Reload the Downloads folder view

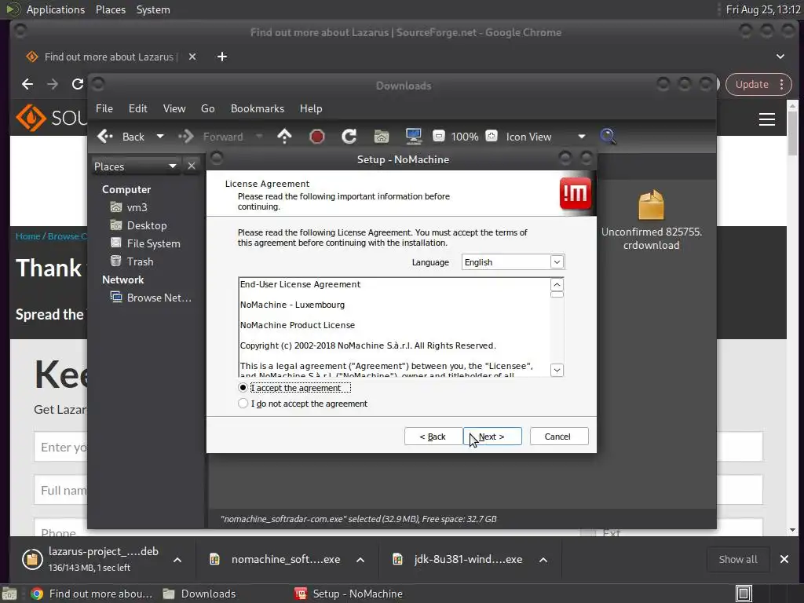coord(349,137)
